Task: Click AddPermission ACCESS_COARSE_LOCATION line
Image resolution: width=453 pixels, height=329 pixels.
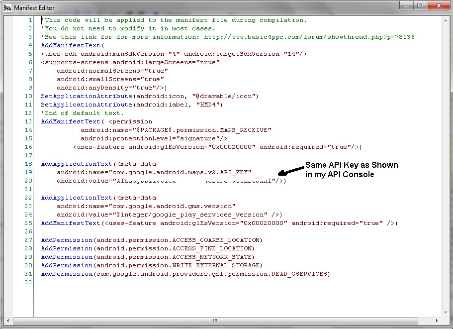Action: (152, 240)
